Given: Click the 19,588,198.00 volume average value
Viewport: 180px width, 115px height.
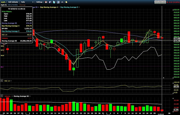Looking at the screenshot, I should click(26, 41).
